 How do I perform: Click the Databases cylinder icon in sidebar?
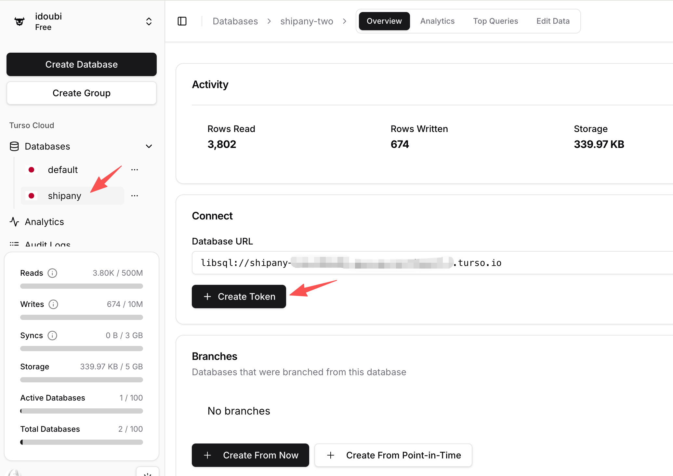(x=14, y=146)
